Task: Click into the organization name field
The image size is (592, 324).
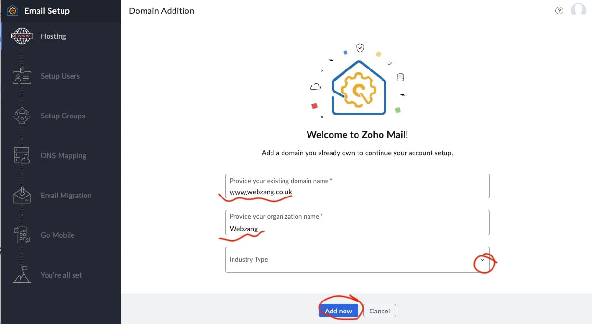Action: [357, 228]
